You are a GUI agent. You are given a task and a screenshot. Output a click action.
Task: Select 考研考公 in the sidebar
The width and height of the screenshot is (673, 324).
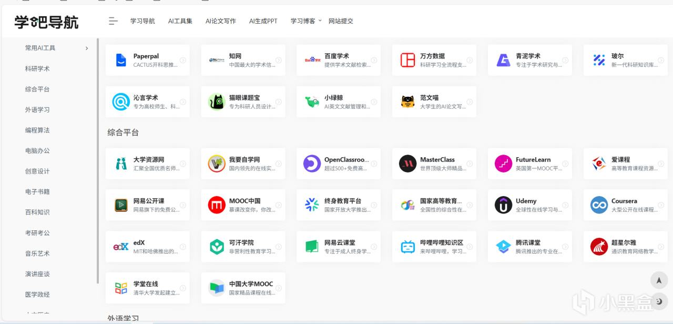point(37,233)
